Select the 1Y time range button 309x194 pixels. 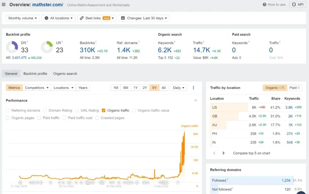pos(135,88)
